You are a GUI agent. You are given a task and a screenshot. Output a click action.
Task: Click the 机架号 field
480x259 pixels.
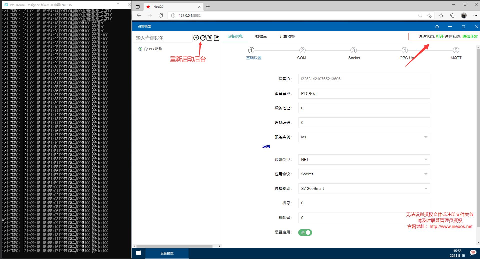(364, 218)
